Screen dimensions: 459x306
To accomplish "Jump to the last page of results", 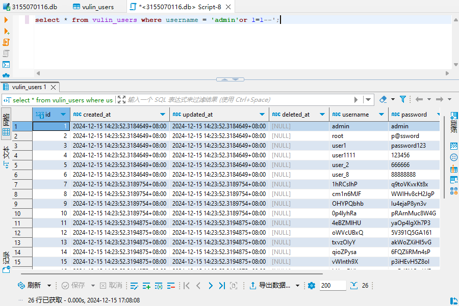I will [221, 286].
